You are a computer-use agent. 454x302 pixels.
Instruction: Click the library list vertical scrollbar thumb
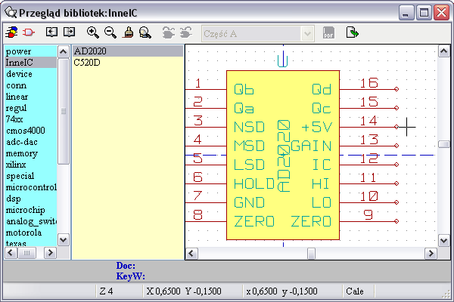[x=63, y=111]
